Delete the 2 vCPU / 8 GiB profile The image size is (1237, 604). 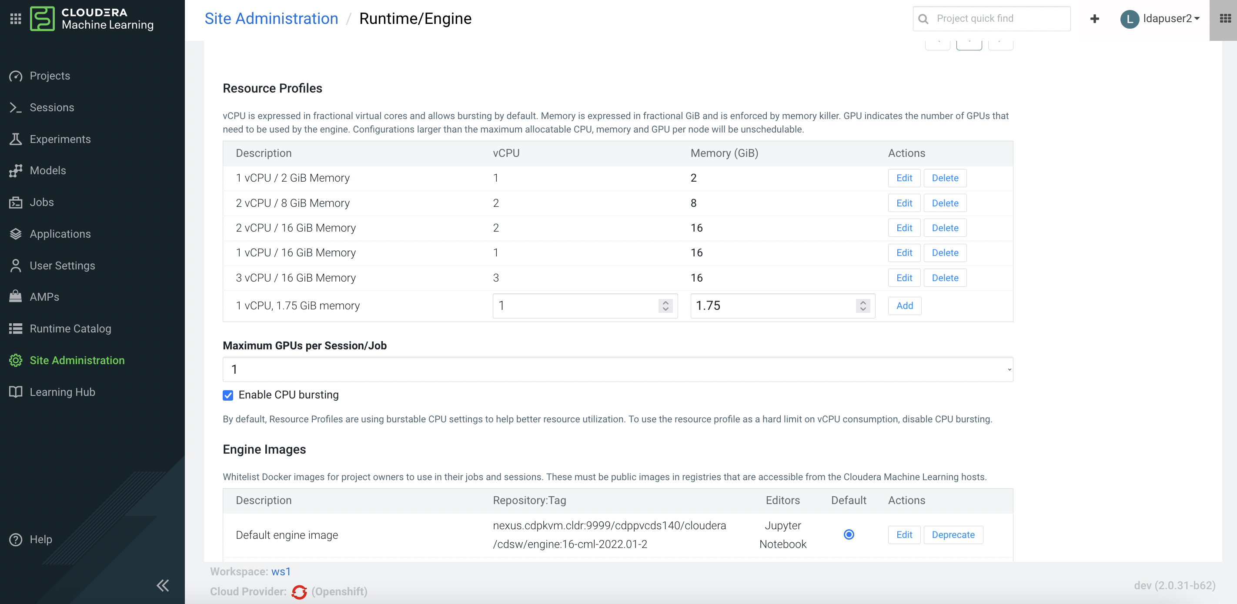point(945,203)
